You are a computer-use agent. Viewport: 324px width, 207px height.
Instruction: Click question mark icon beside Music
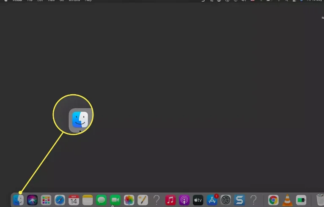pos(157,200)
